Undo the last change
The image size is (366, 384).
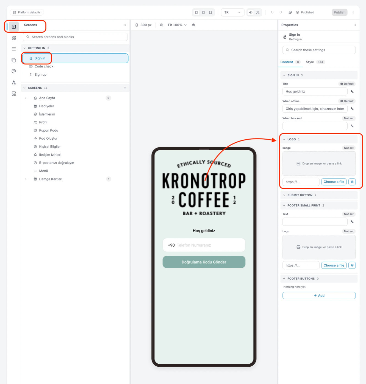[x=272, y=12]
